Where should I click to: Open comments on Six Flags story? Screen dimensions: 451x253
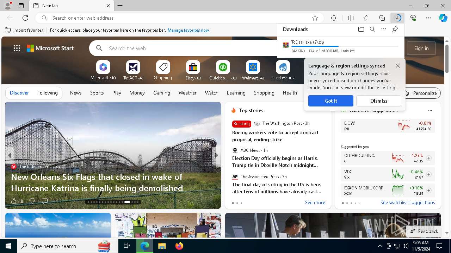(45, 201)
